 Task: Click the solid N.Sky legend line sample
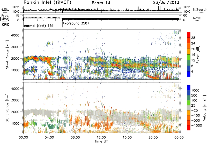point(5,12)
